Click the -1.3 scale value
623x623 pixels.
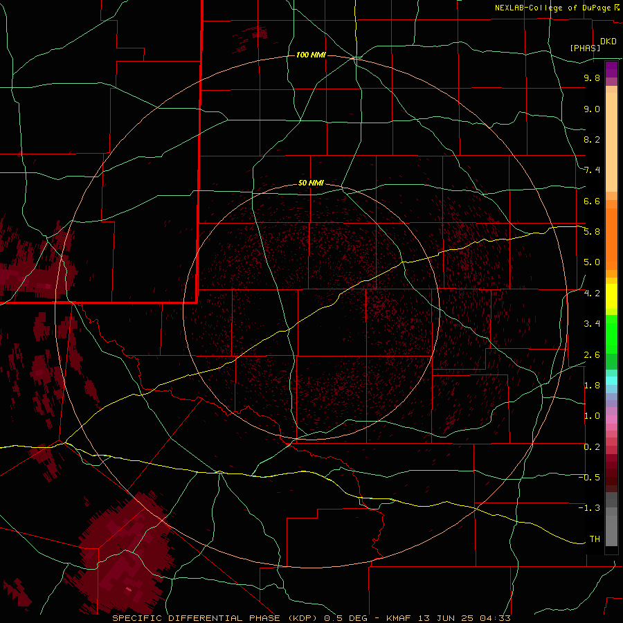click(x=589, y=508)
